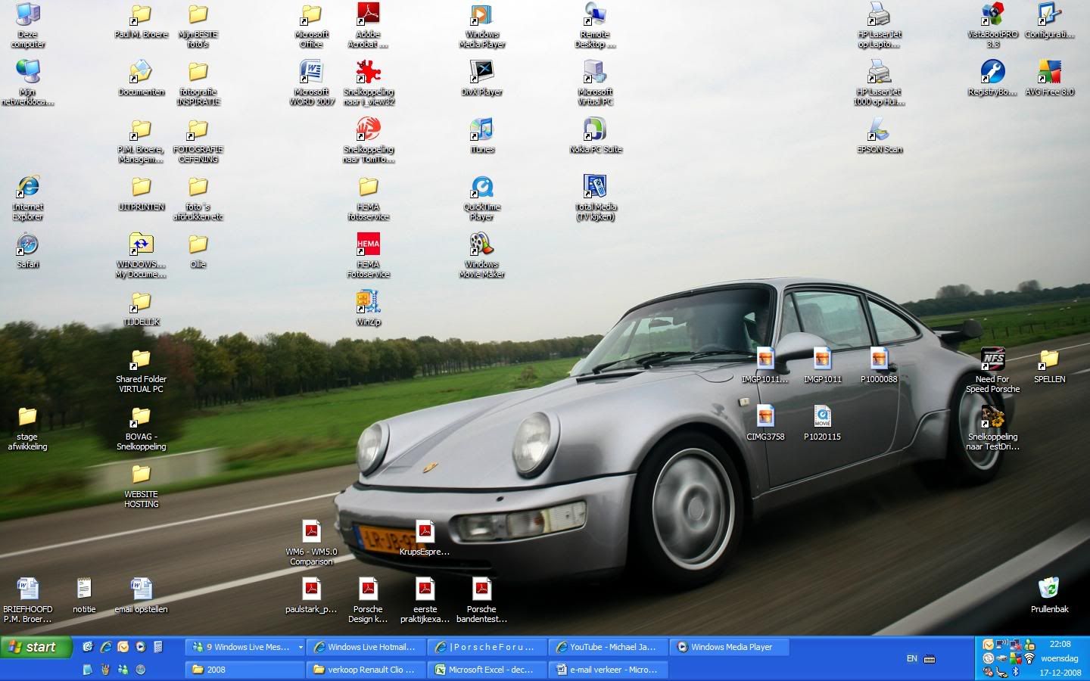Image resolution: width=1090 pixels, height=681 pixels.
Task: Open the SPELLEN folder
Action: click(1049, 365)
